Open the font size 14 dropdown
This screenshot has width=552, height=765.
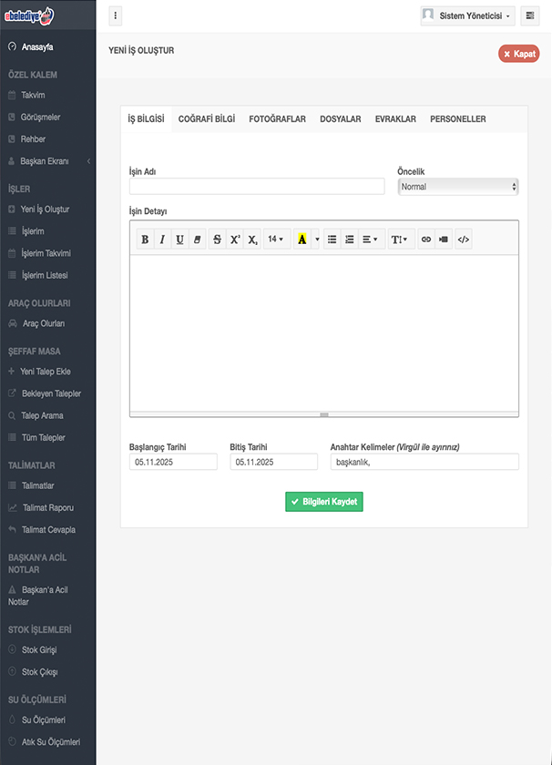pos(276,240)
